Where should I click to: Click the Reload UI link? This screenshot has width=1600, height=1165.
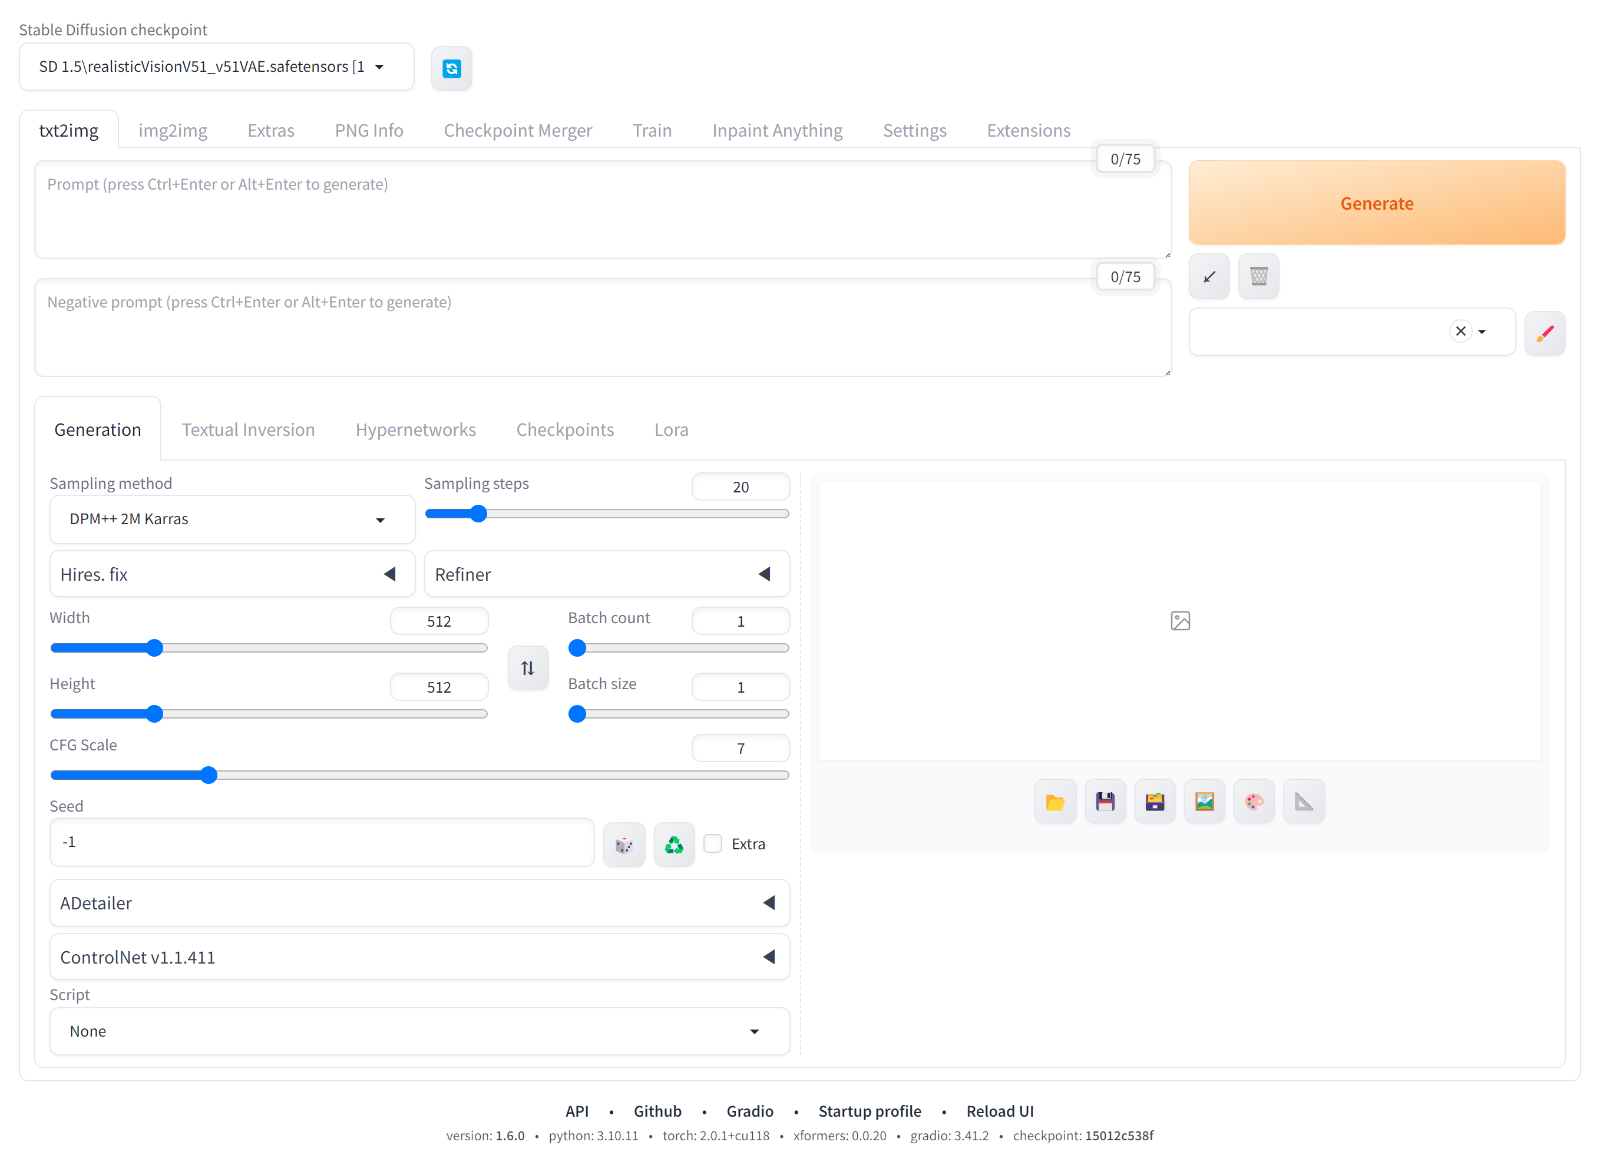coord(999,1111)
